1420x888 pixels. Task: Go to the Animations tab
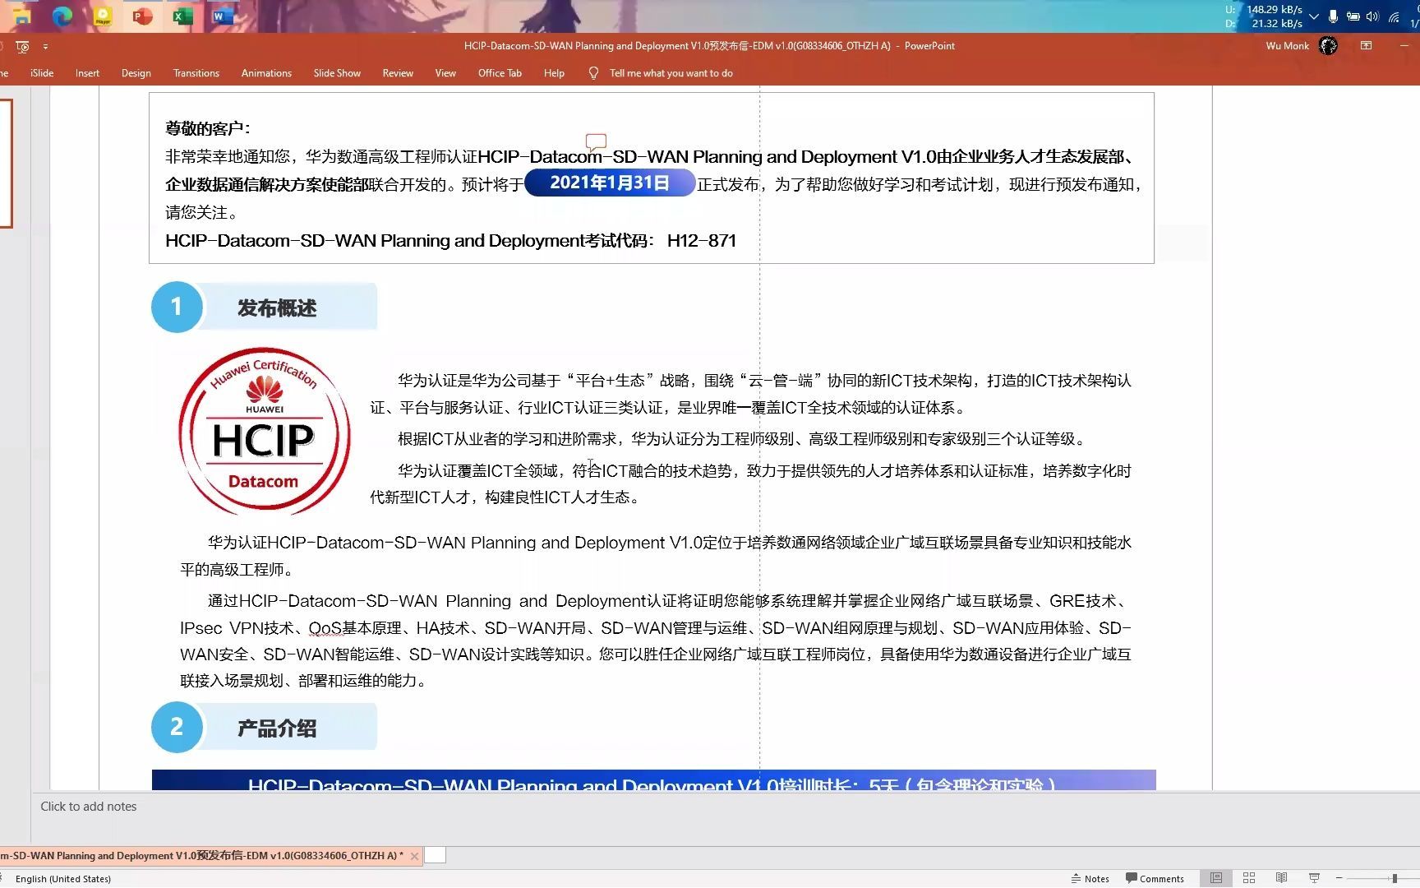click(266, 73)
